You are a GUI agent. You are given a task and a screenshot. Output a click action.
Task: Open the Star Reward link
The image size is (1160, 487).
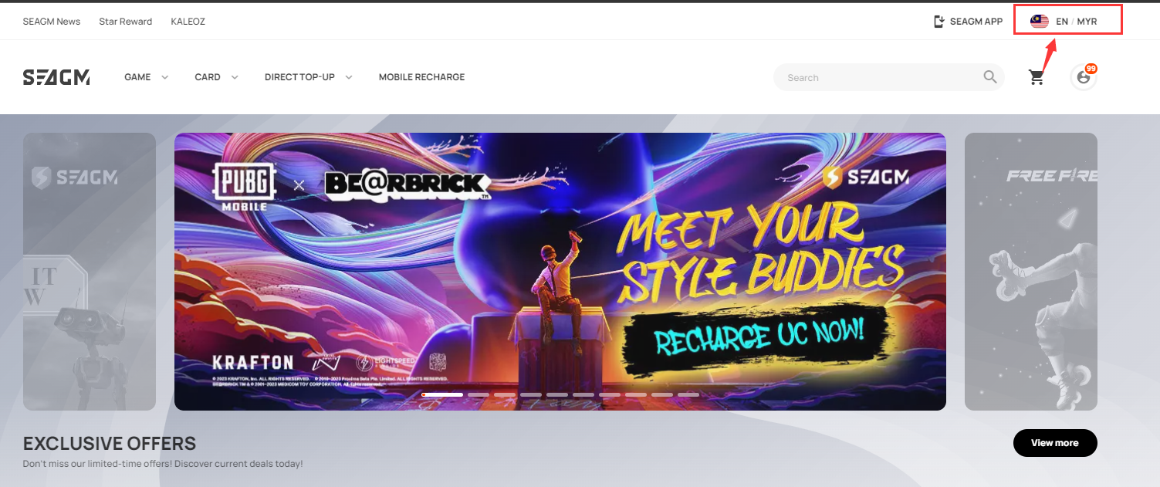pyautogui.click(x=126, y=22)
